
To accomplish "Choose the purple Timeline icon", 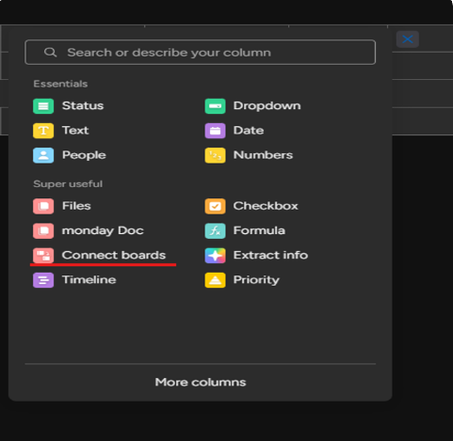I will point(43,280).
